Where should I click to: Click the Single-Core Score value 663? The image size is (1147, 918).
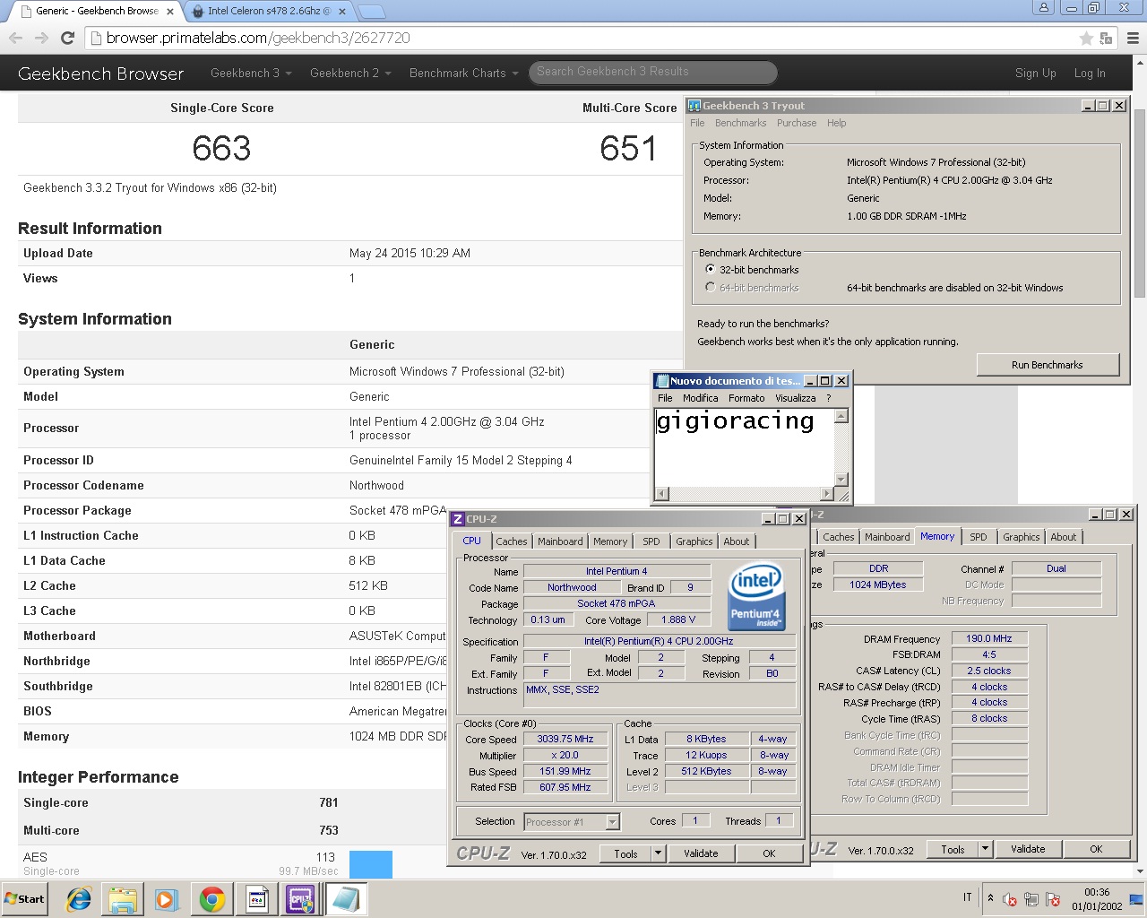click(x=221, y=149)
